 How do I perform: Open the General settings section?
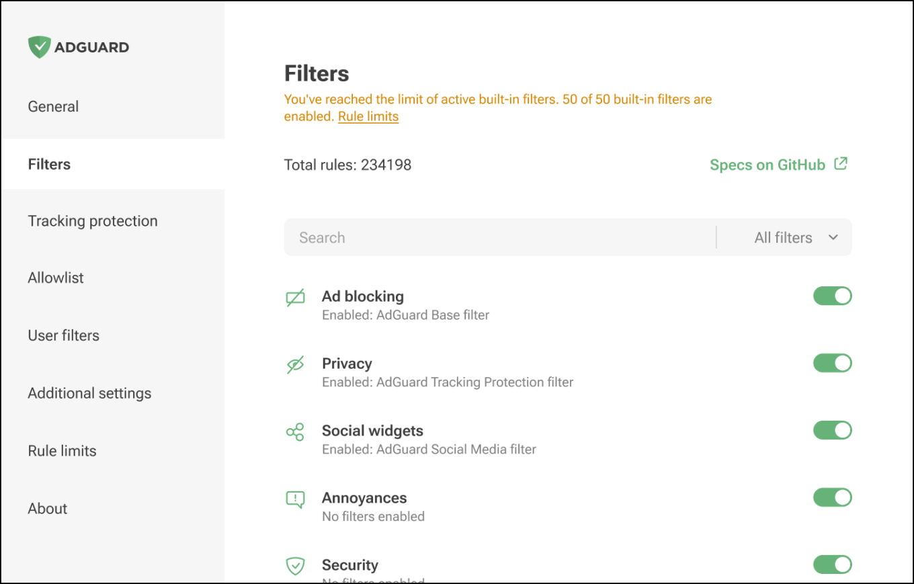[x=53, y=106]
